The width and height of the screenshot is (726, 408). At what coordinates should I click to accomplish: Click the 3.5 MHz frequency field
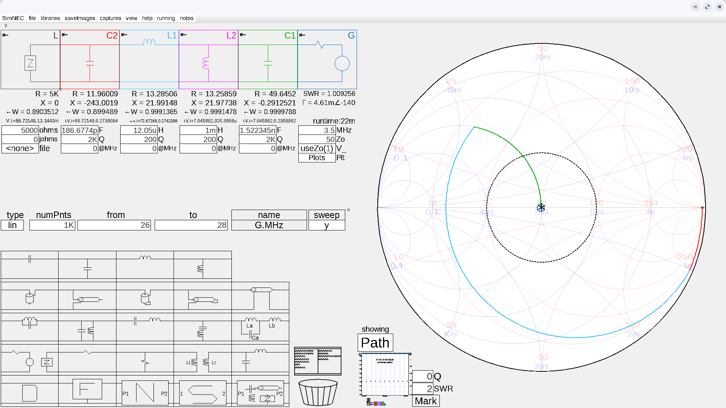[317, 130]
